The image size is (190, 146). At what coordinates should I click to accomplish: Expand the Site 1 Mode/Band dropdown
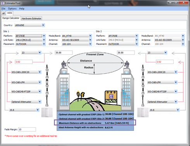coord(90,36)
